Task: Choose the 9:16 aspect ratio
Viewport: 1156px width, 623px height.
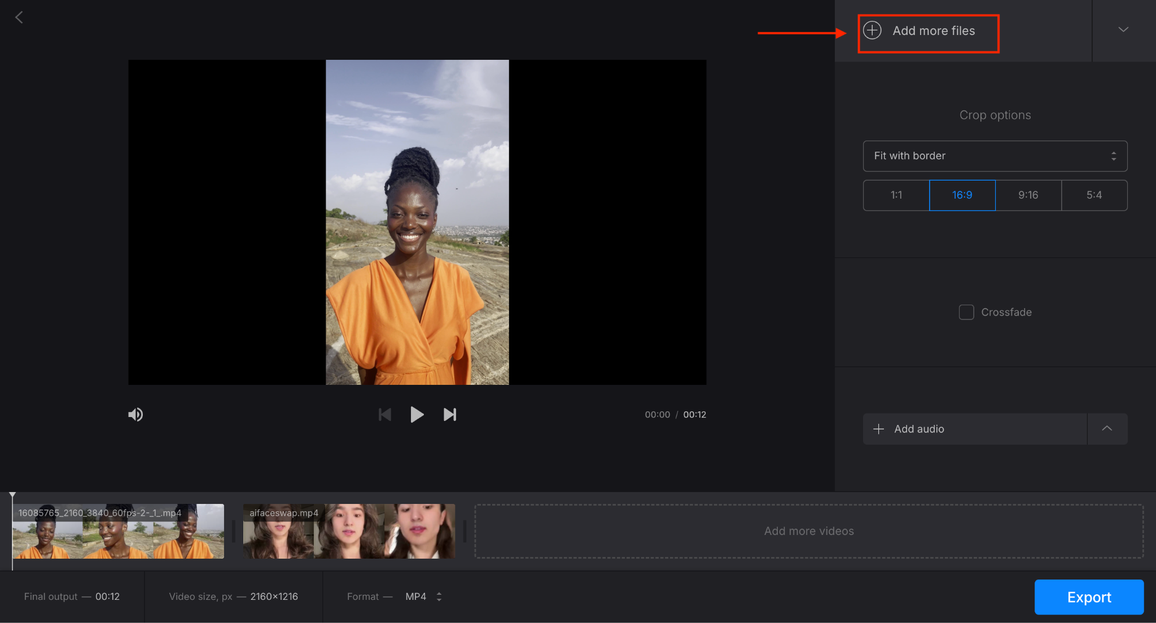Action: [x=1028, y=195]
